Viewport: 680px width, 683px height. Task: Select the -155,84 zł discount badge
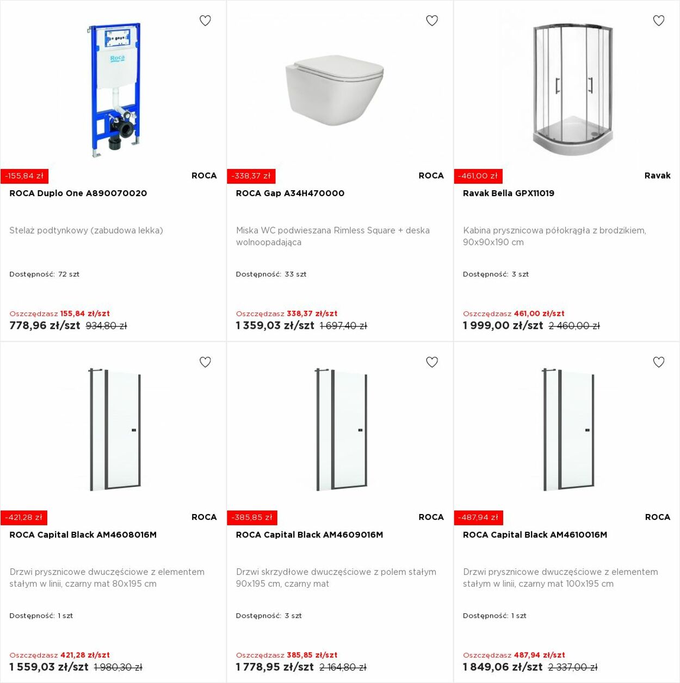24,176
